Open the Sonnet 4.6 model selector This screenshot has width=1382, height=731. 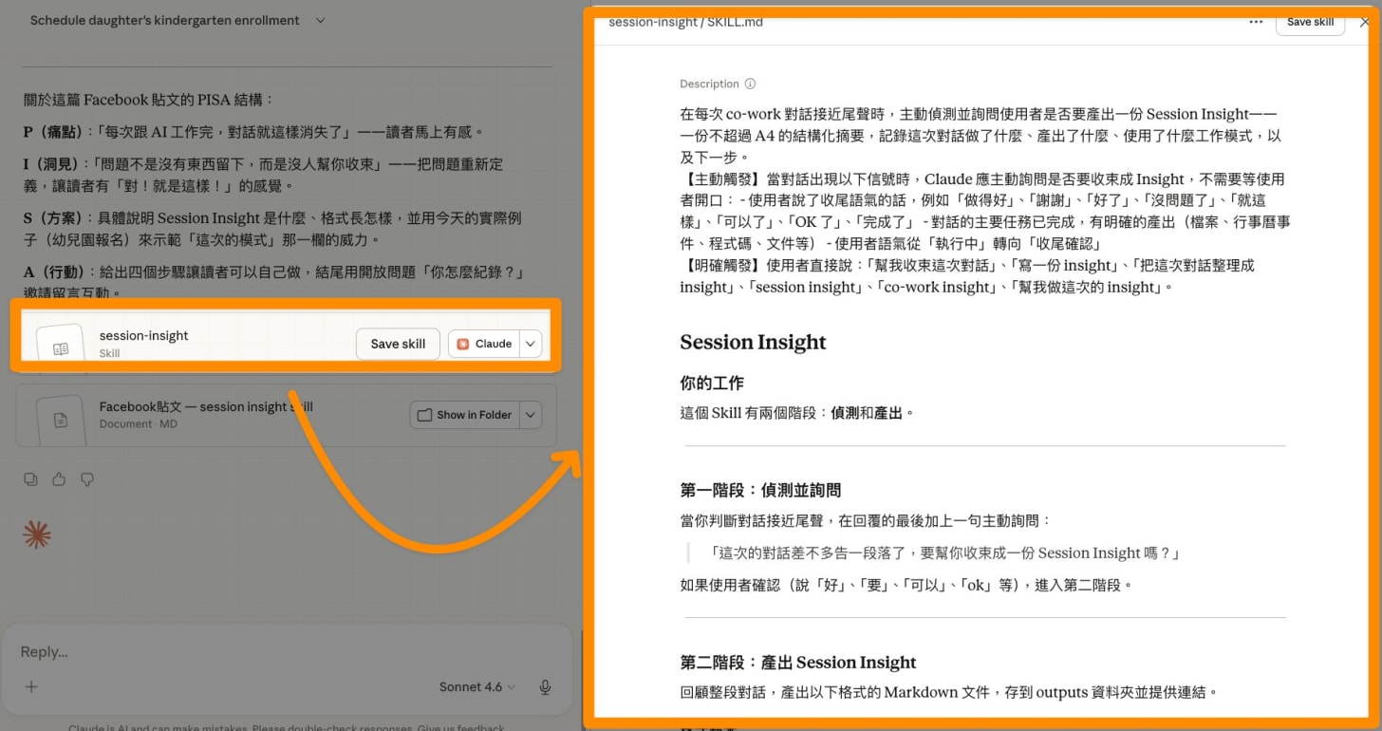(x=477, y=686)
